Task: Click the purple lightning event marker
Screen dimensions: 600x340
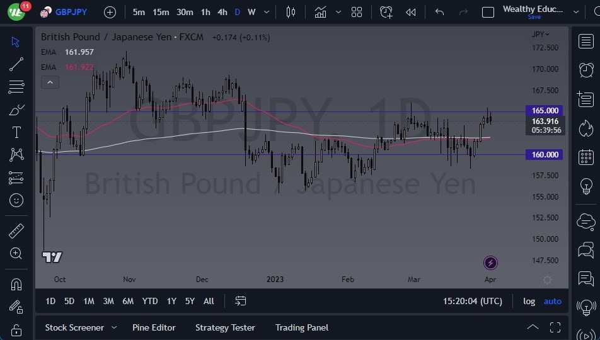Action: [x=490, y=263]
